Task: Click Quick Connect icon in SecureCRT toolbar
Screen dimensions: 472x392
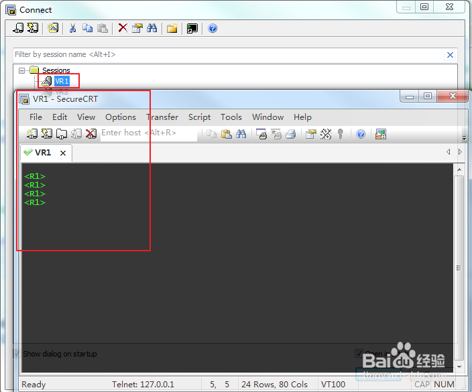Action: [47, 133]
